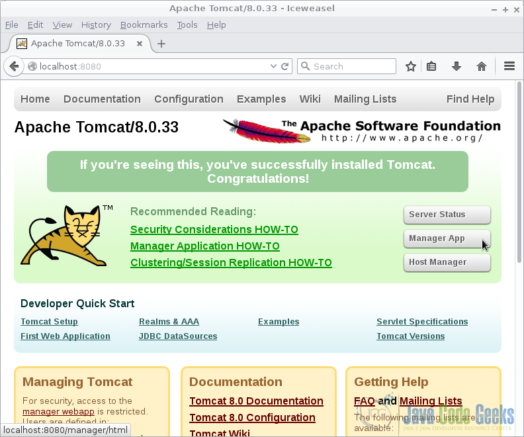This screenshot has width=524, height=437.
Task: Open a new tab with plus icon
Action: (161, 44)
